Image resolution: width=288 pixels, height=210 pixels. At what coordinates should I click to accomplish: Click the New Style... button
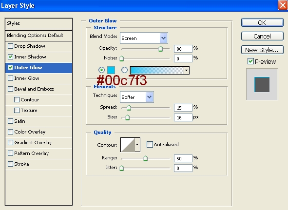(262, 50)
